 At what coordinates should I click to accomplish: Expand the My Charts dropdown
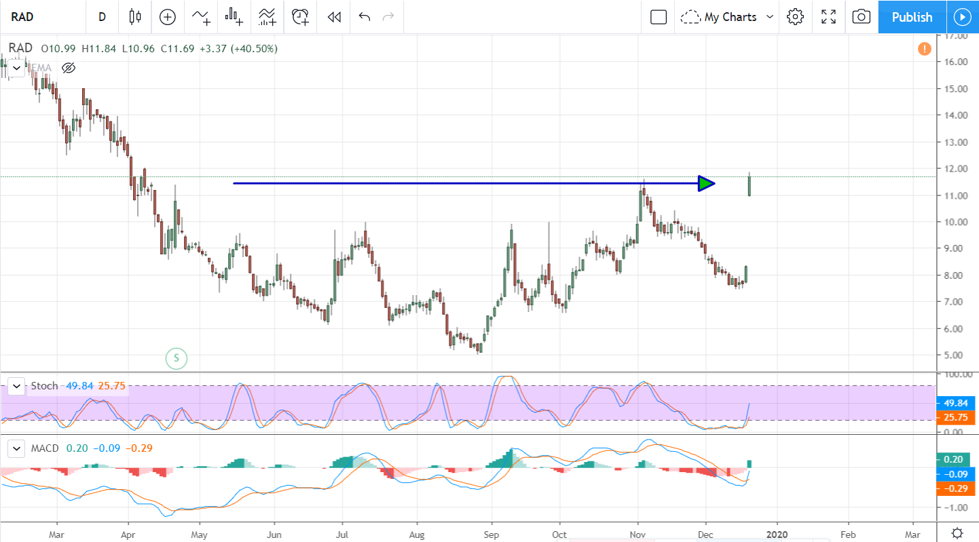[728, 17]
